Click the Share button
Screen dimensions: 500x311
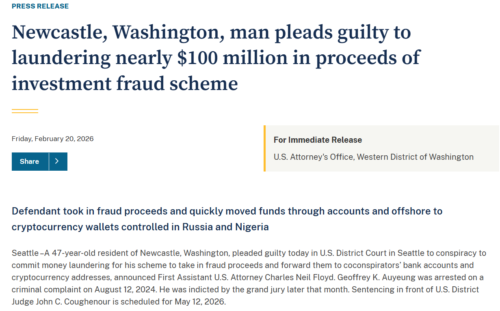point(30,161)
